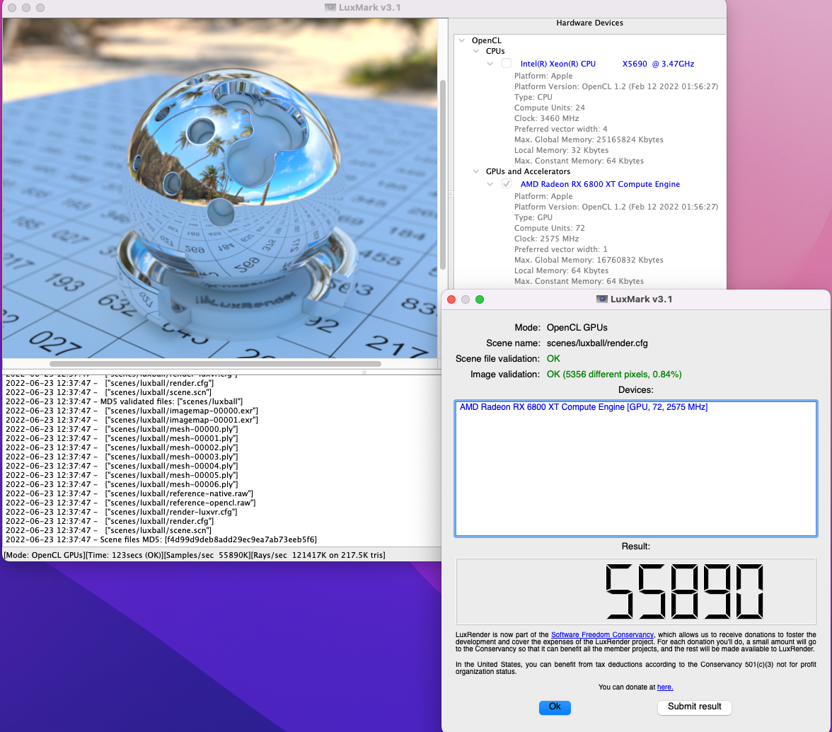This screenshot has height=732, width=832.
Task: Click the LuxMark icon in main window title
Action: click(x=330, y=7)
